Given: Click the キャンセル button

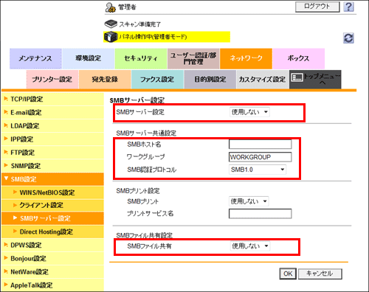Looking at the screenshot, I should pyautogui.click(x=320, y=274).
